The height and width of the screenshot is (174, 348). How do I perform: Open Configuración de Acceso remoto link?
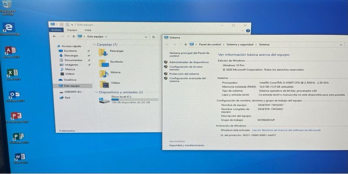click(186, 68)
